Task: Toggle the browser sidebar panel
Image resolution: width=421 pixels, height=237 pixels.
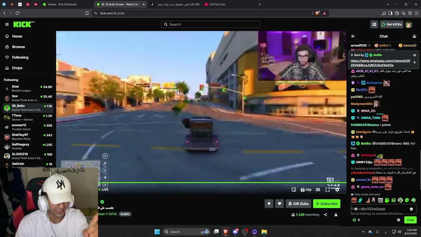Action: 390,13
